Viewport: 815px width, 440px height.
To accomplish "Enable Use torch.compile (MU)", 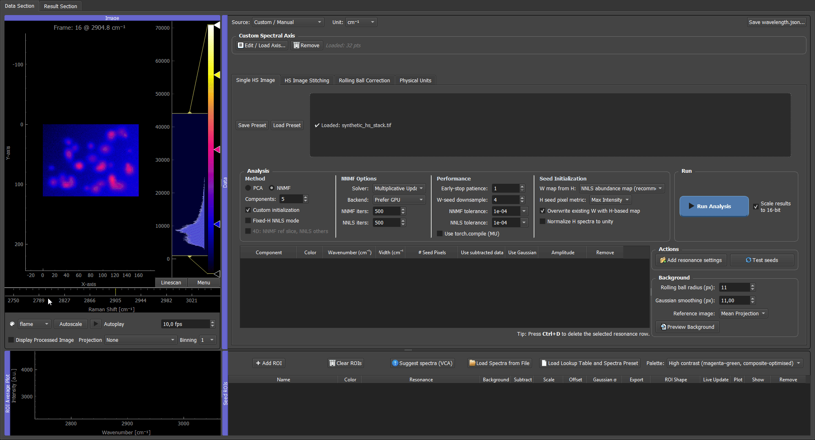I will pos(440,233).
